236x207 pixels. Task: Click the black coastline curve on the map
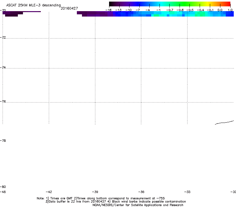[224, 123]
